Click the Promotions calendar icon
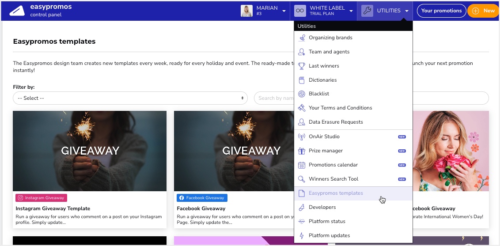The width and height of the screenshot is (500, 246). pos(301,165)
